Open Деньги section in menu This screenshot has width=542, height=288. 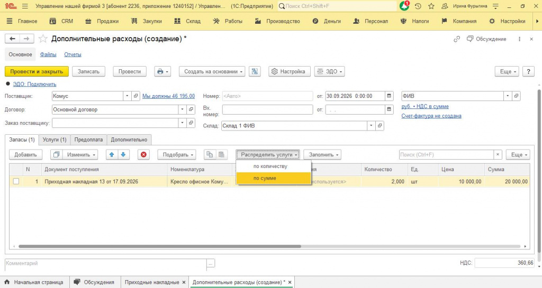[327, 21]
